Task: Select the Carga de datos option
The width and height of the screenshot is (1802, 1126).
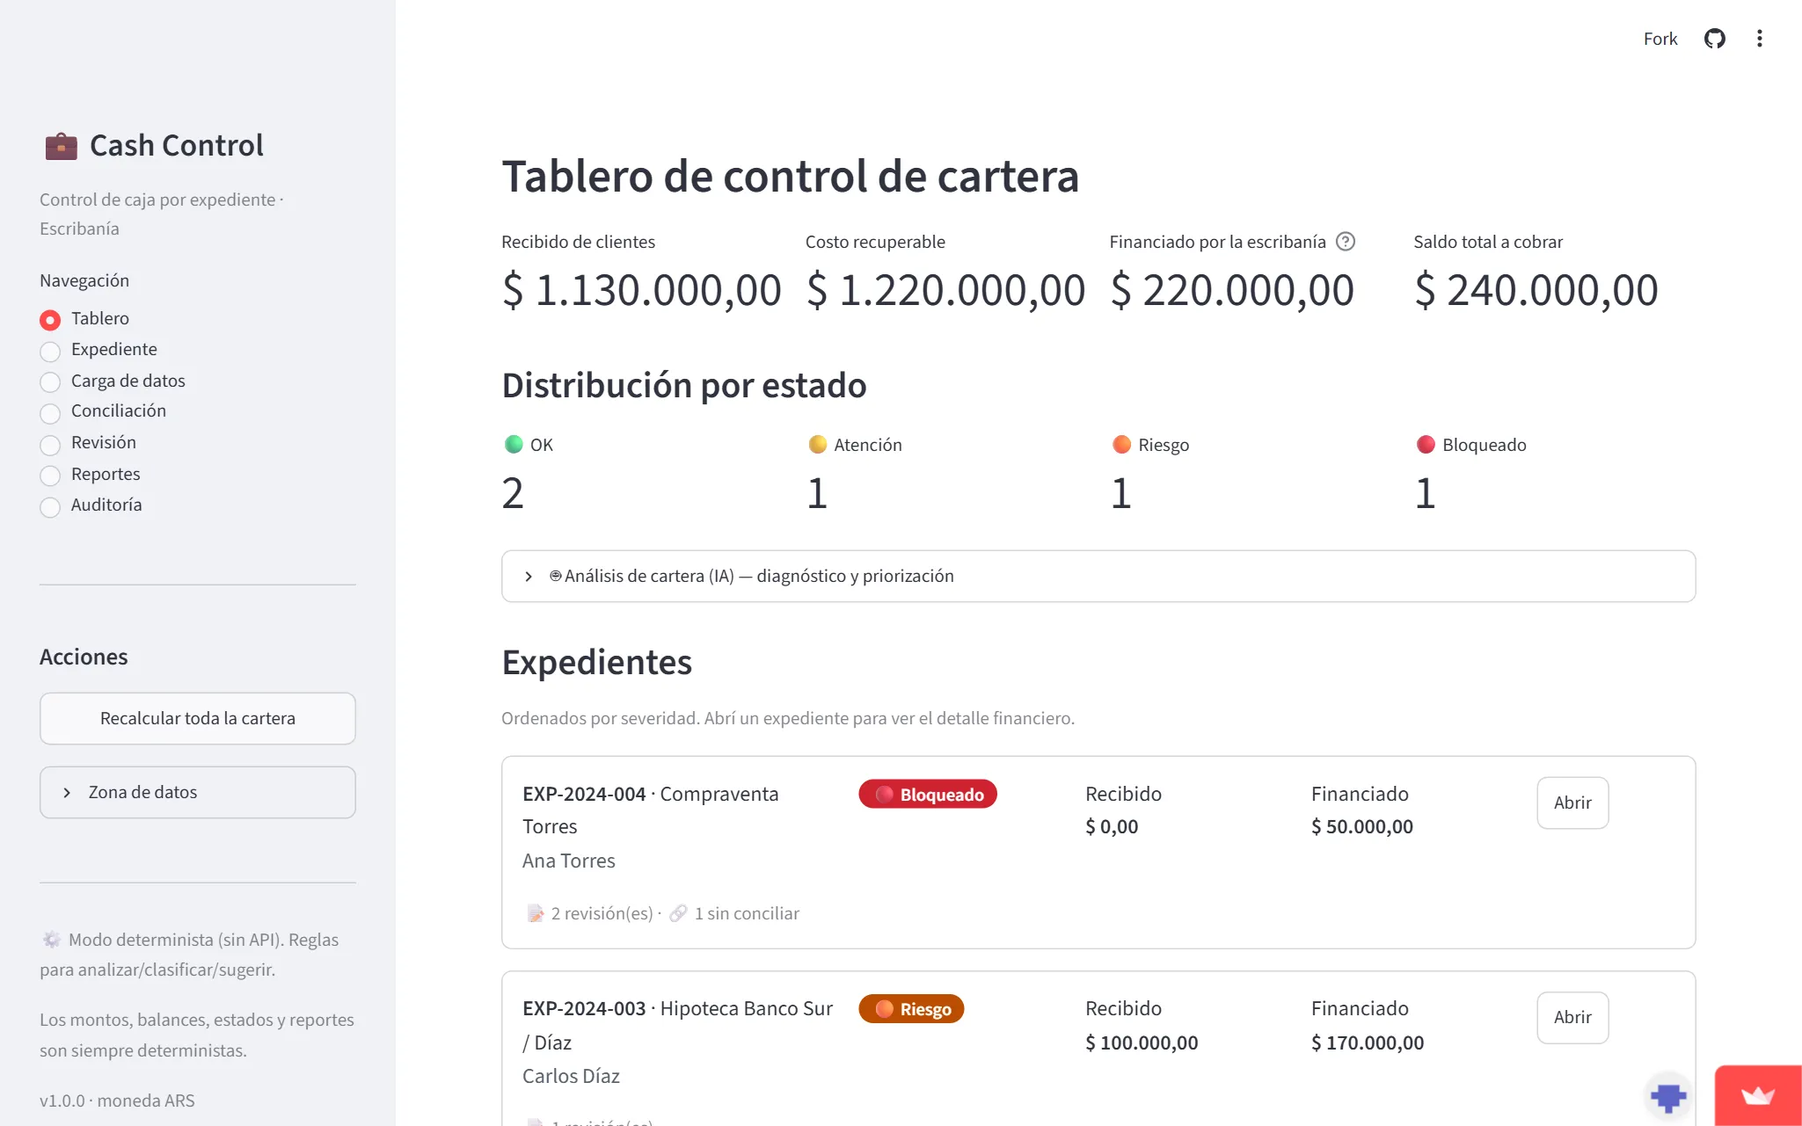Action: coord(50,381)
